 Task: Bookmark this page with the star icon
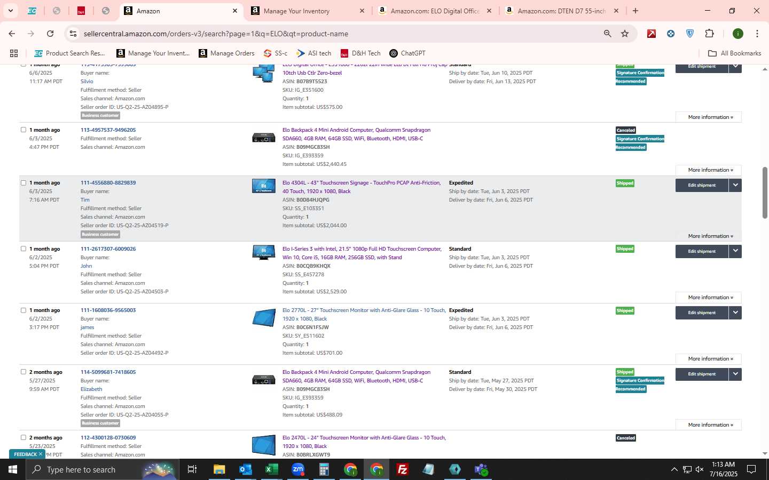pos(625,34)
